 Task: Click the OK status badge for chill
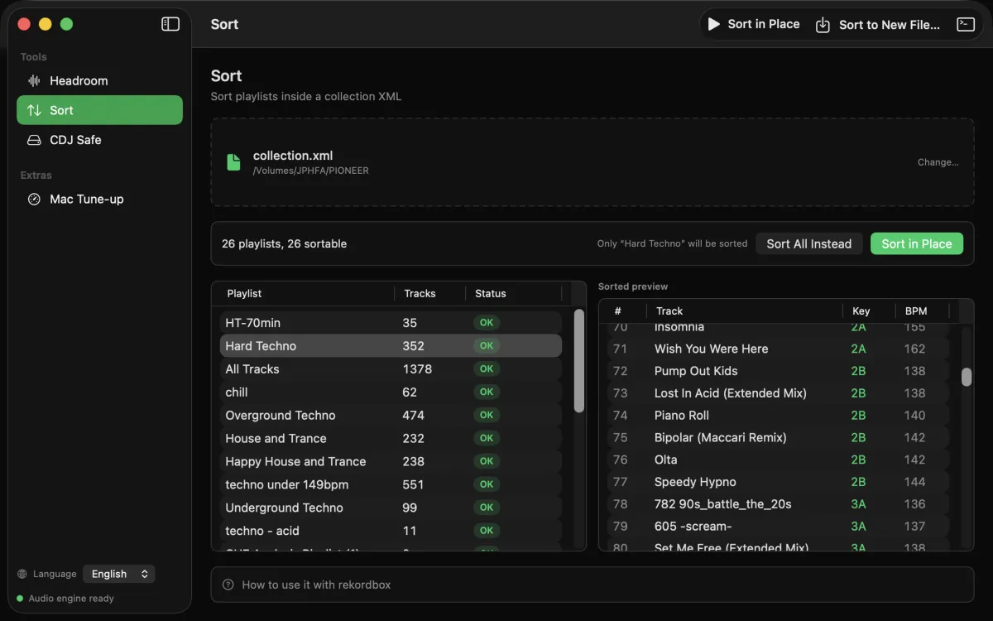[x=487, y=392]
